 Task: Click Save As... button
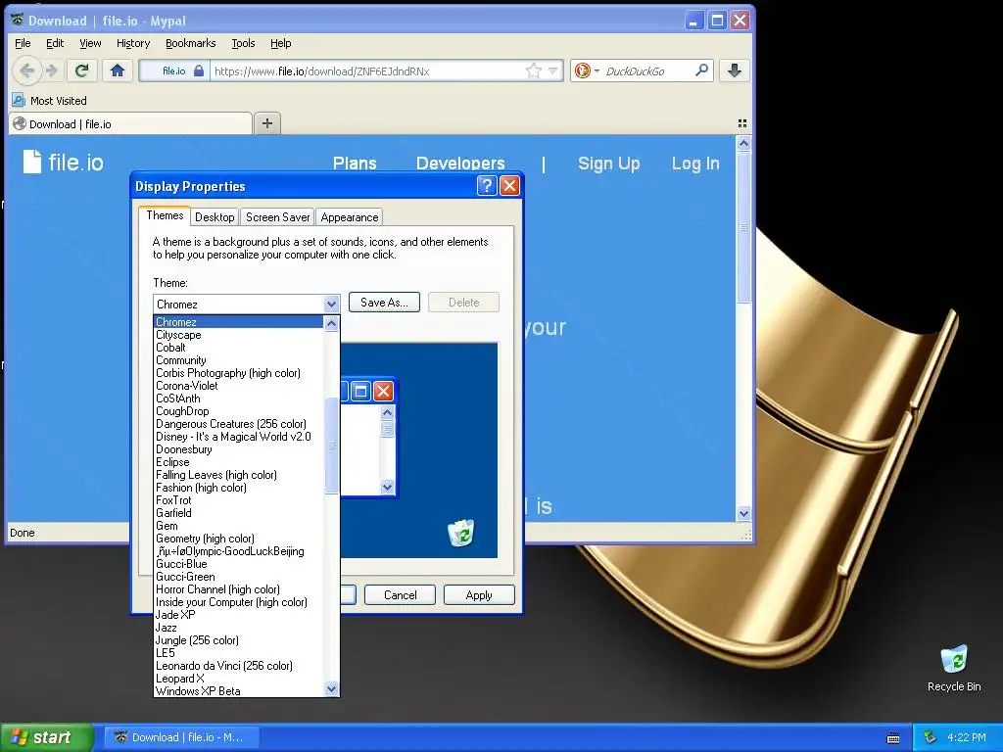[384, 303]
